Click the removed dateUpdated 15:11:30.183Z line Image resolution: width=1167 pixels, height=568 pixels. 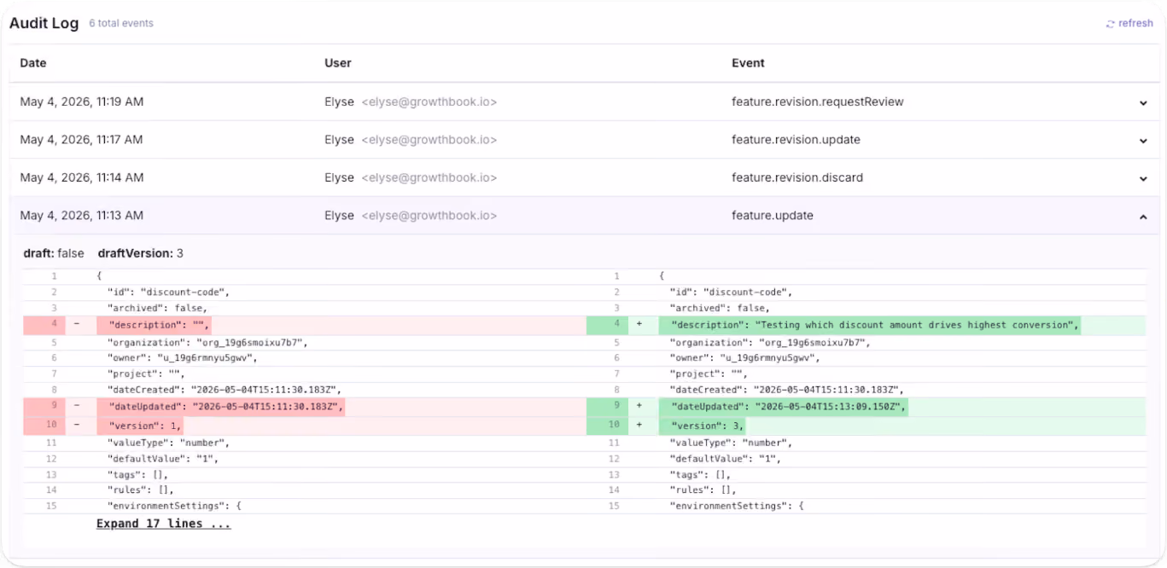tap(226, 408)
